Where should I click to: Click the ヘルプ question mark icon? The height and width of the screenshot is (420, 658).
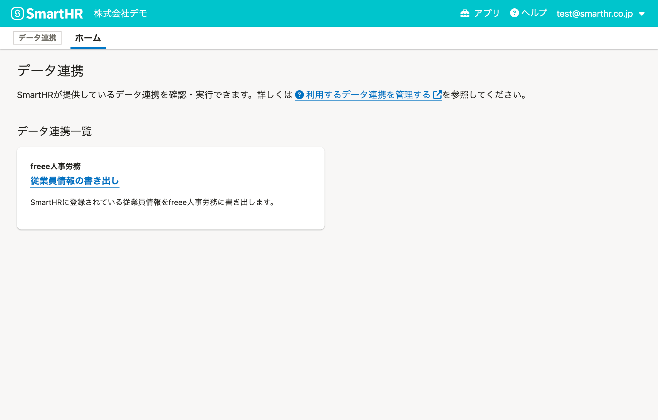(x=514, y=13)
